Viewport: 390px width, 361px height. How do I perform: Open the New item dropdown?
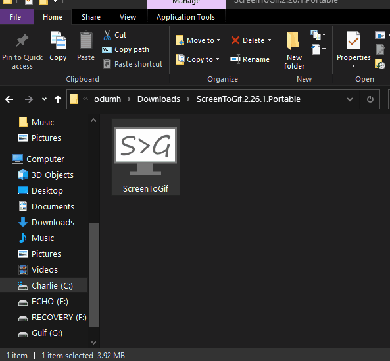click(x=318, y=35)
